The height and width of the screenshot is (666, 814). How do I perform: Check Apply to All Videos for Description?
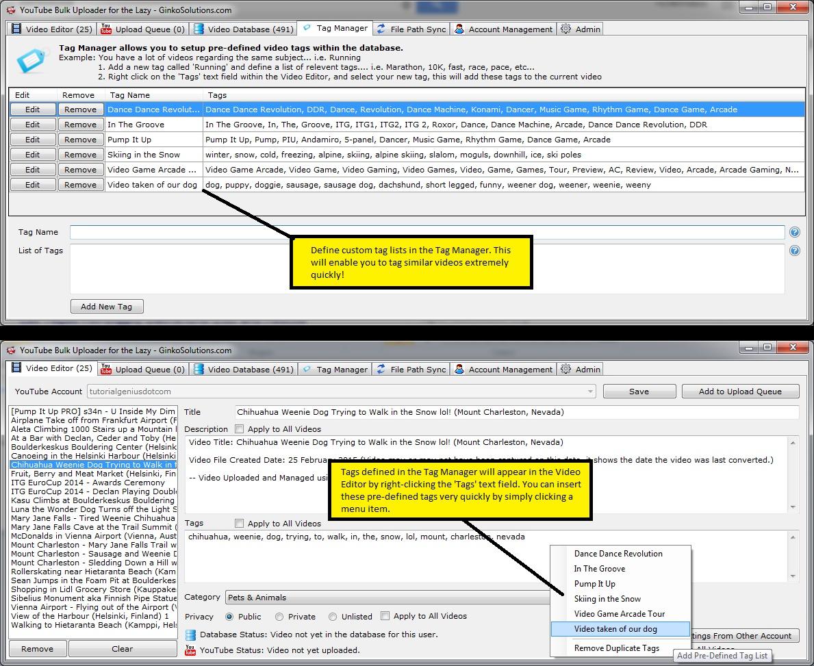(240, 428)
